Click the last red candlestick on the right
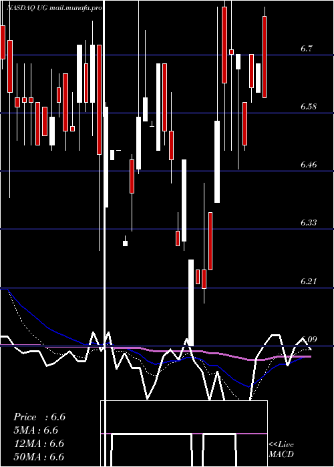The image size is (334, 467). [265, 57]
